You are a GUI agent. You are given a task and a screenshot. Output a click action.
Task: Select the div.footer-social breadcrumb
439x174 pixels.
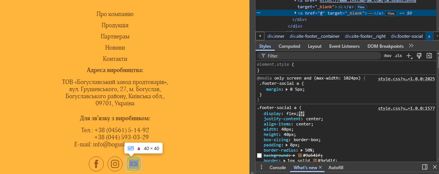click(407, 36)
